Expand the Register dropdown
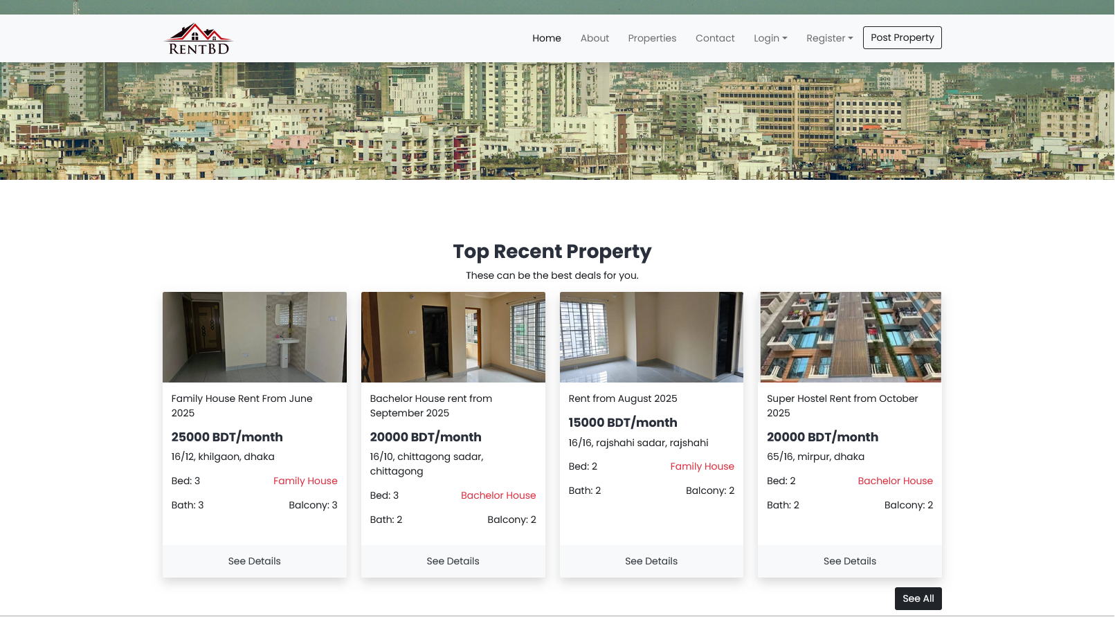1115x617 pixels. 828,38
